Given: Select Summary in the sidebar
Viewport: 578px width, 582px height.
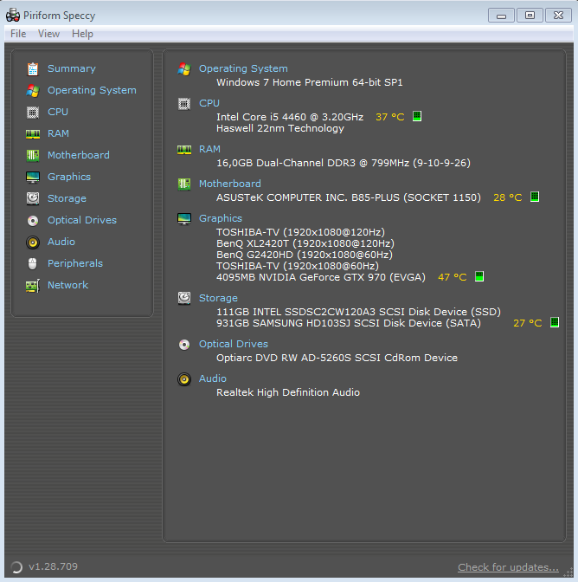Looking at the screenshot, I should [x=72, y=68].
